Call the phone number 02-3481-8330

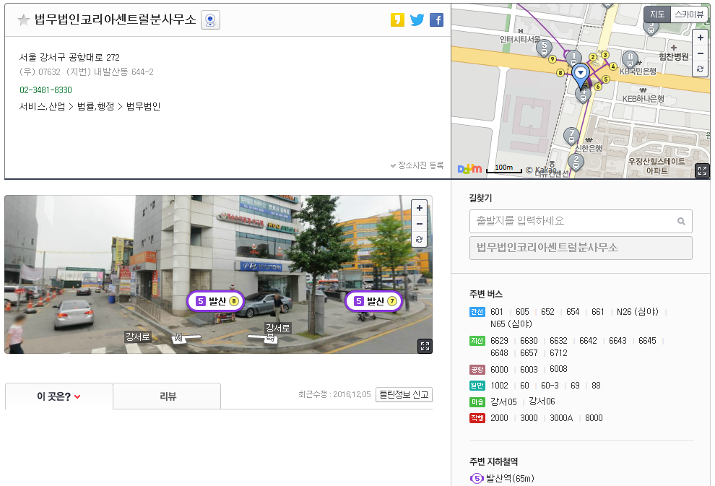(x=45, y=90)
